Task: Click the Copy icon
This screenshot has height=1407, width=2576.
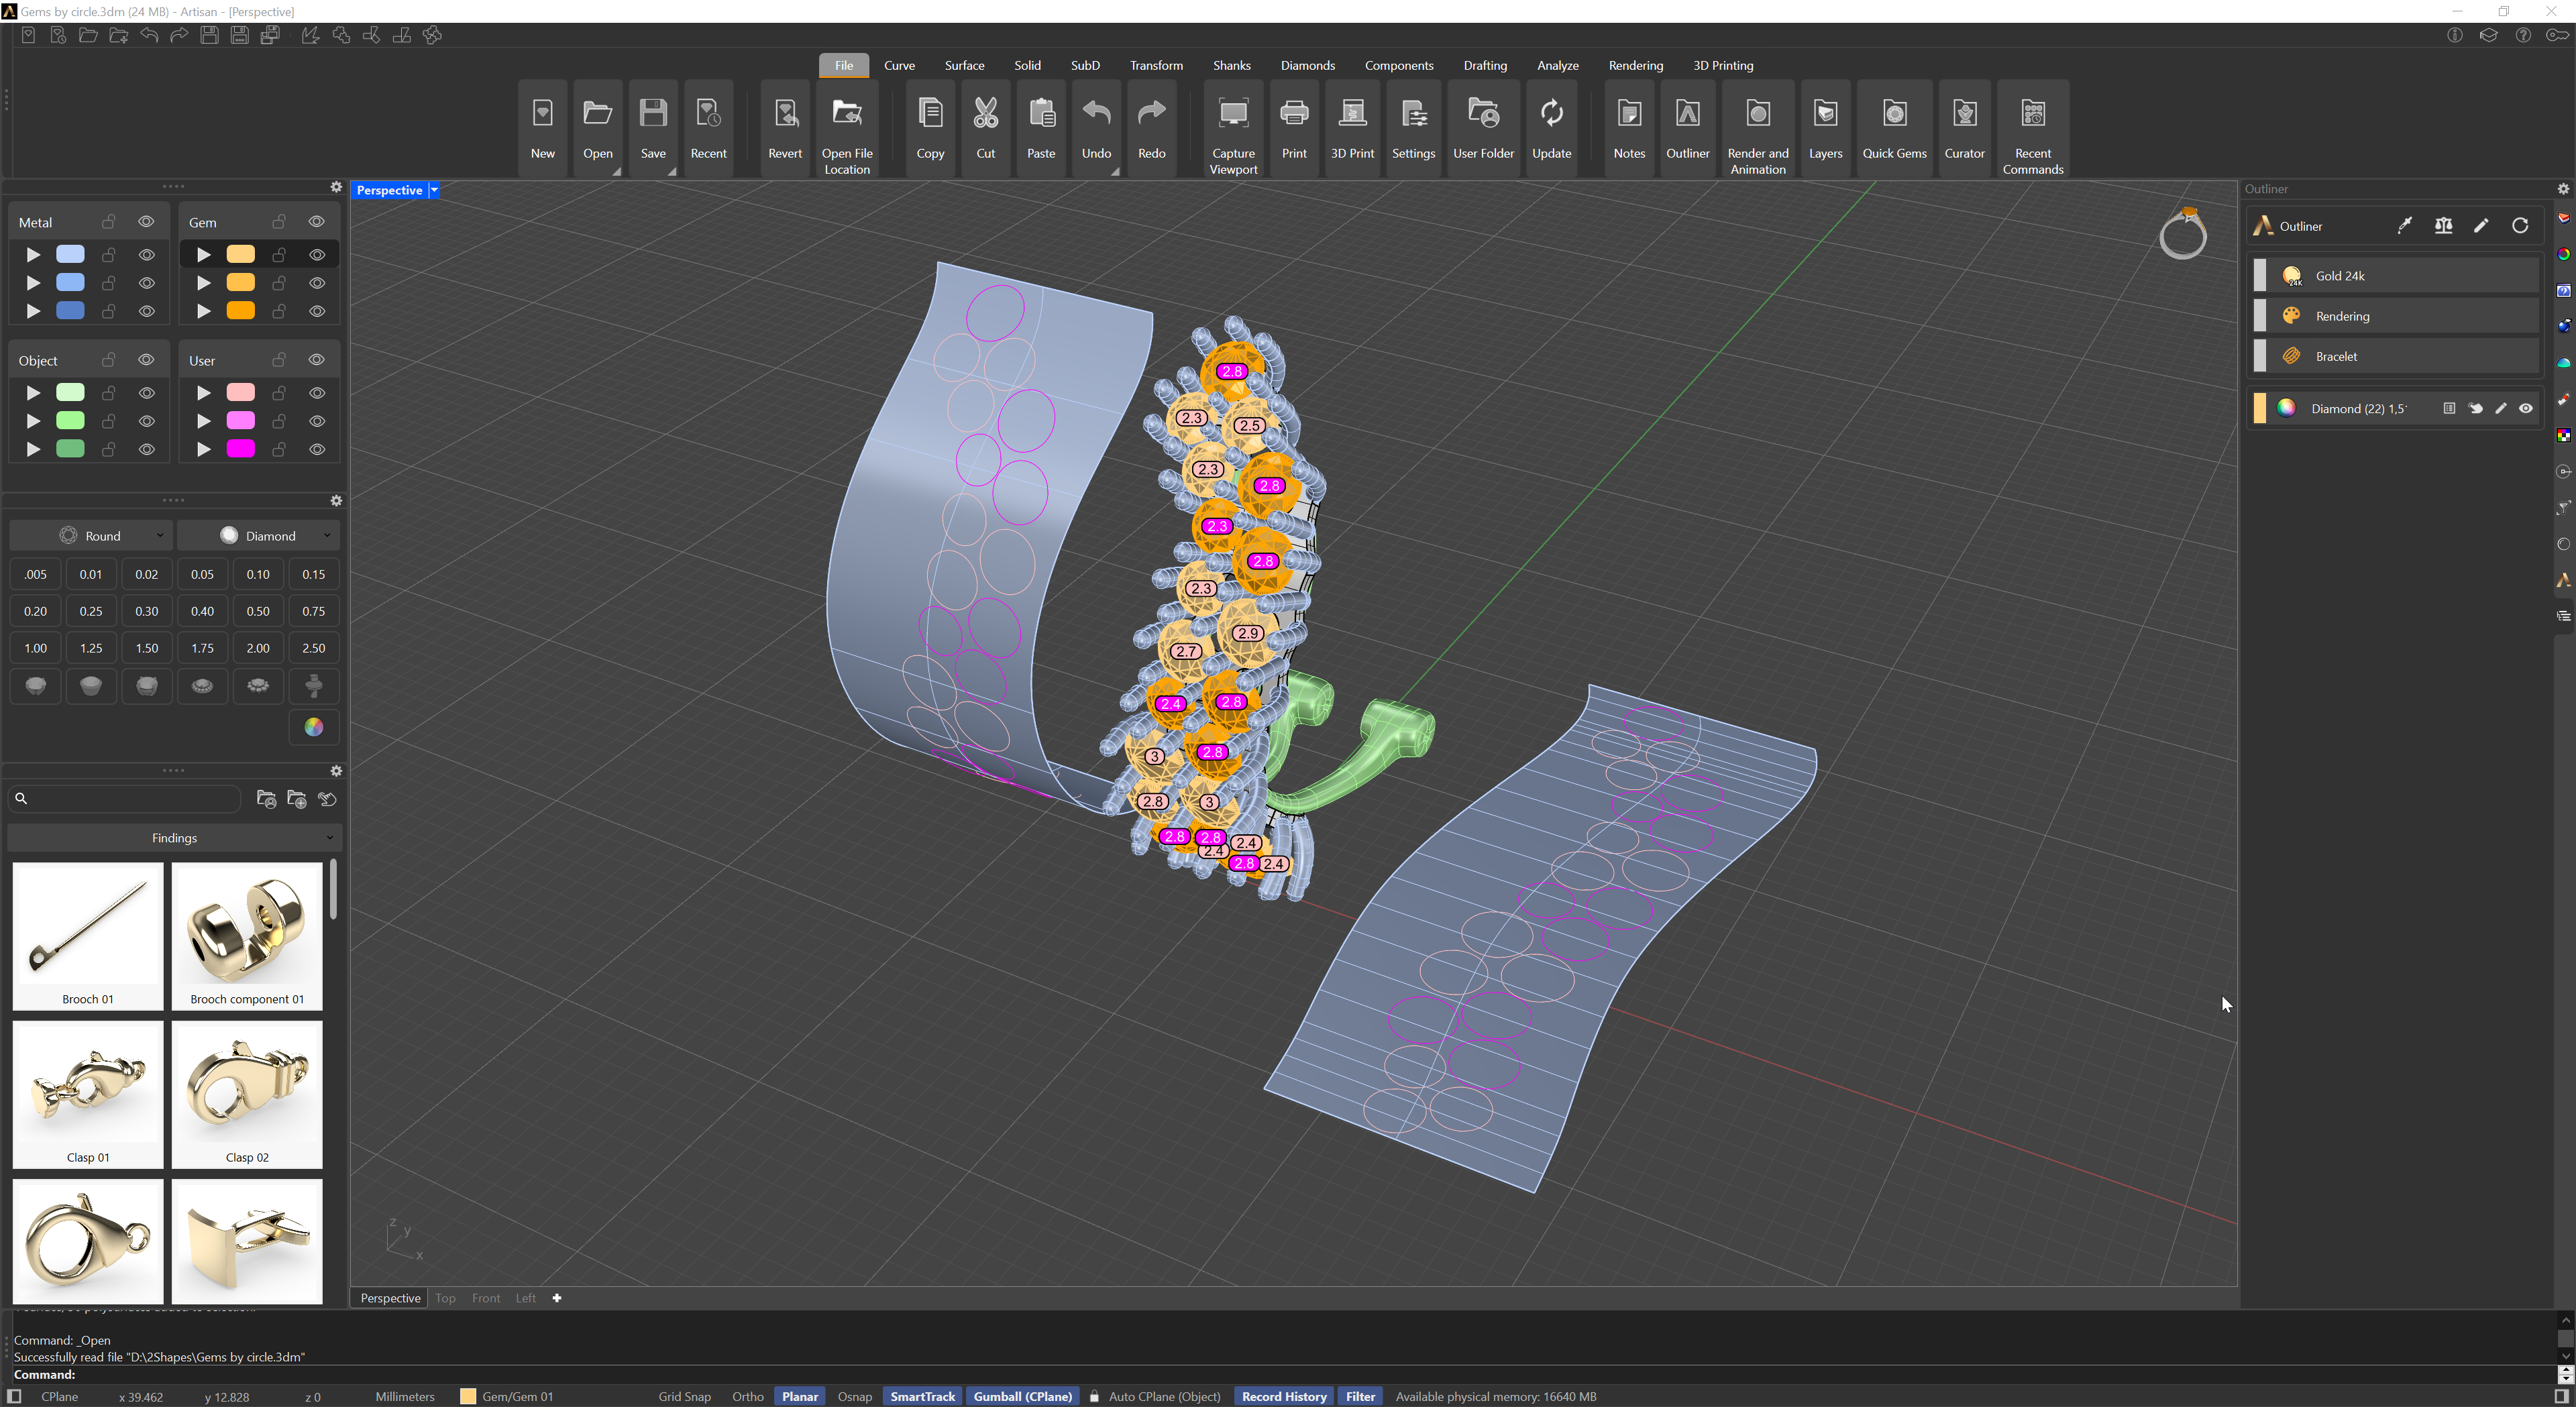Action: tap(930, 128)
